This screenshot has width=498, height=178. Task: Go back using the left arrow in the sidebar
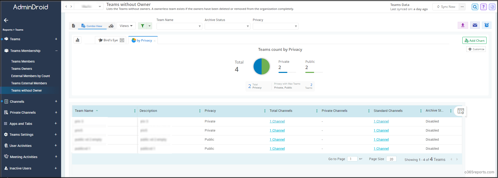coord(6,20)
